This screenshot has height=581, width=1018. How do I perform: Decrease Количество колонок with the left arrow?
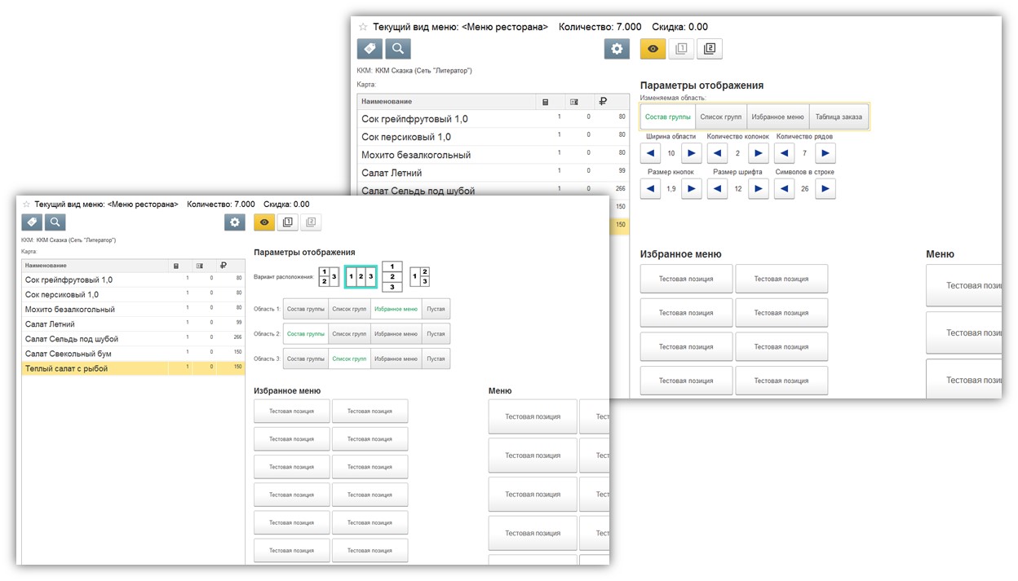(717, 153)
